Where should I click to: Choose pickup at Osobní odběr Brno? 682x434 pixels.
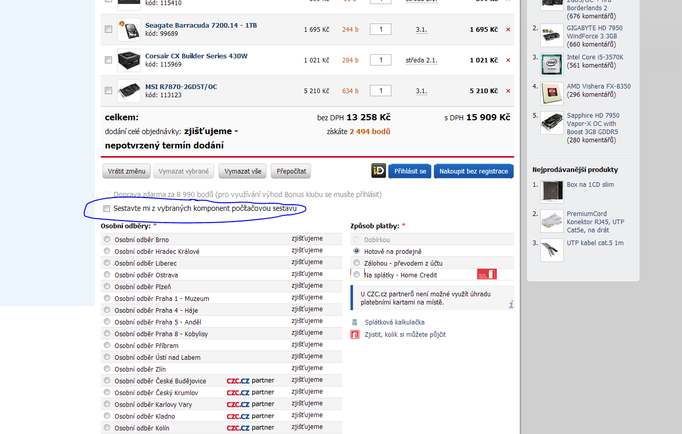click(x=107, y=239)
